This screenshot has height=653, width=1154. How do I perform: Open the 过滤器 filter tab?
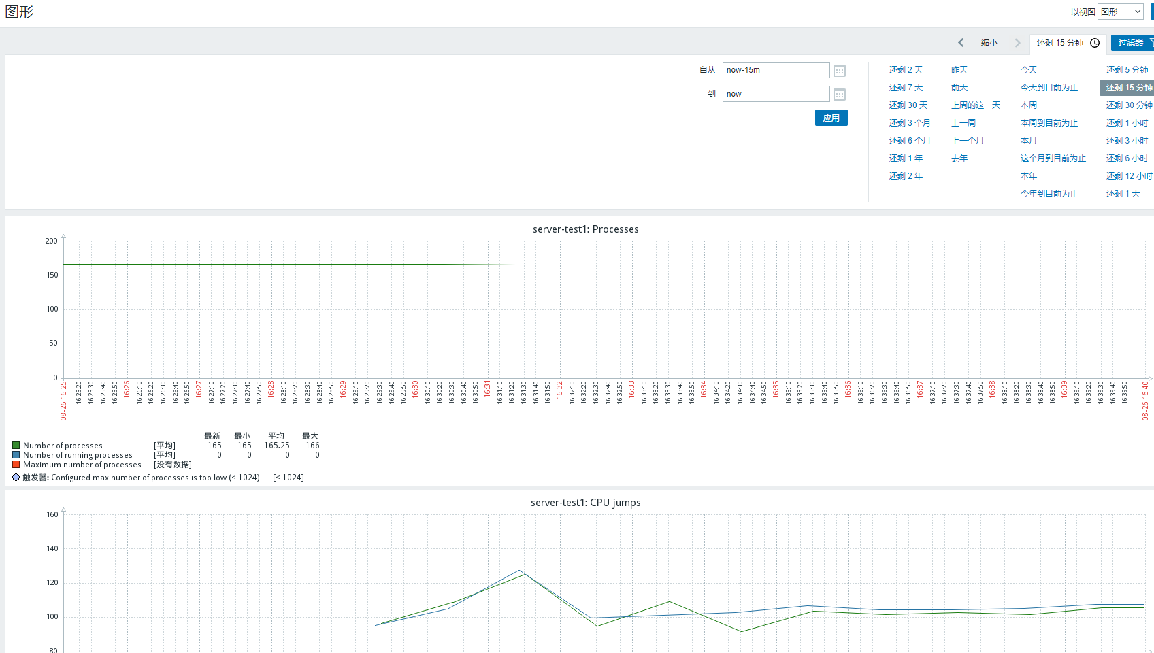(1134, 42)
